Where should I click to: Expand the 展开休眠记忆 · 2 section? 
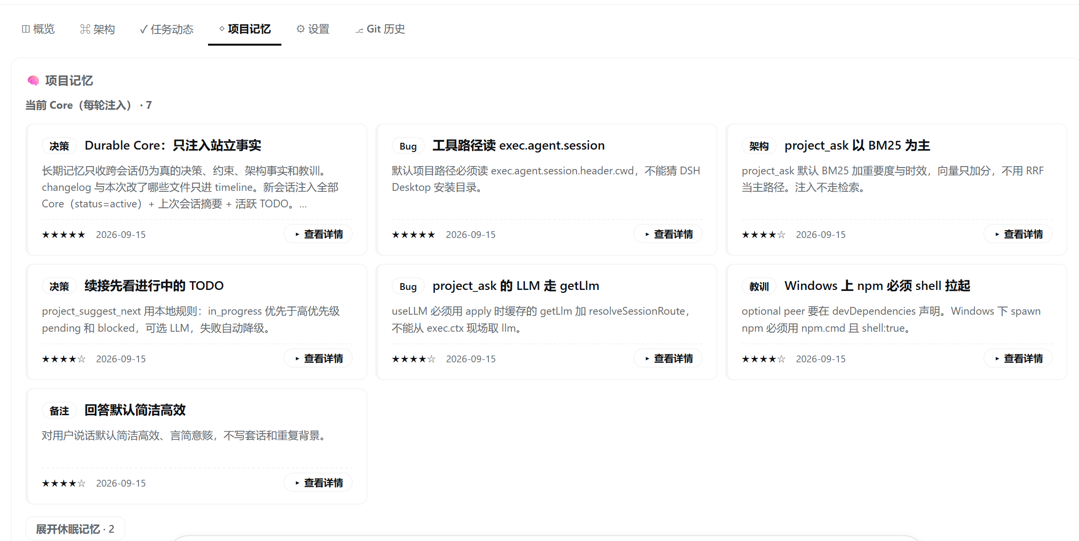tap(75, 529)
